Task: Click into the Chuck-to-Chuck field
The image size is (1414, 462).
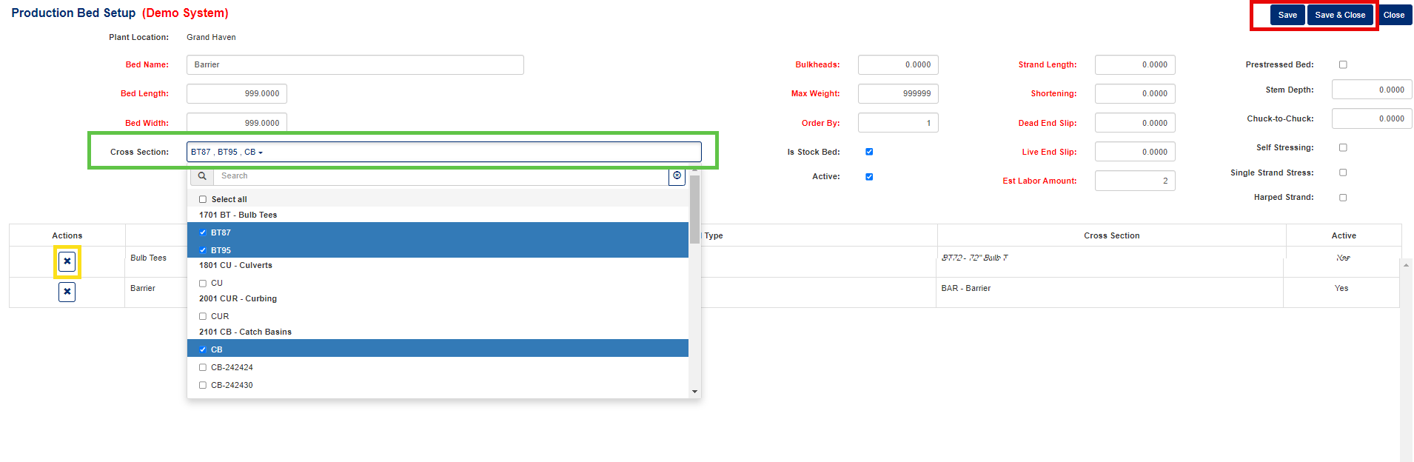Action: click(1372, 118)
